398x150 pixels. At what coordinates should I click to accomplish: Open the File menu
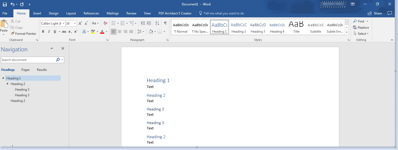click(x=5, y=13)
